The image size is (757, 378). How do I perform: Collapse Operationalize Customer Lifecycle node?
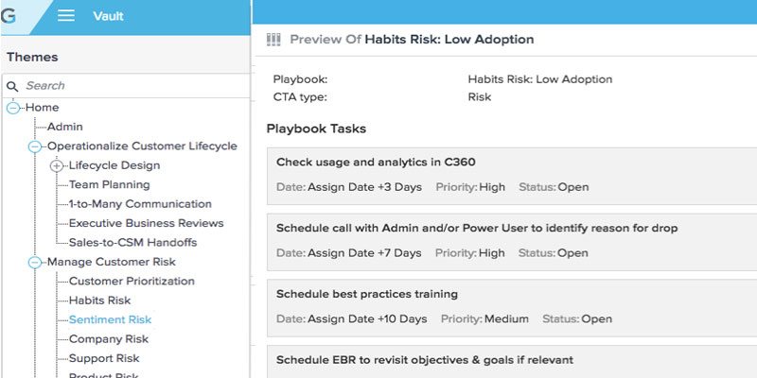point(35,146)
